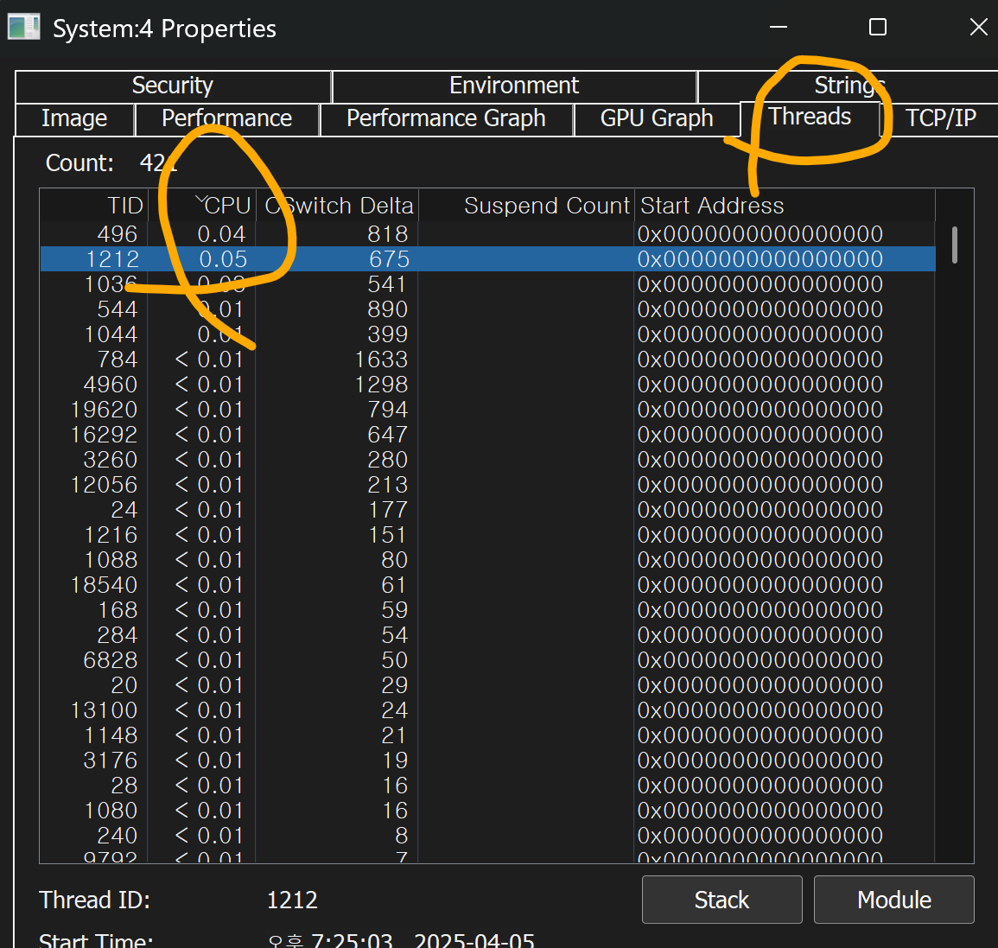Select thread row with TID 19620
The image size is (998, 948).
(487, 410)
